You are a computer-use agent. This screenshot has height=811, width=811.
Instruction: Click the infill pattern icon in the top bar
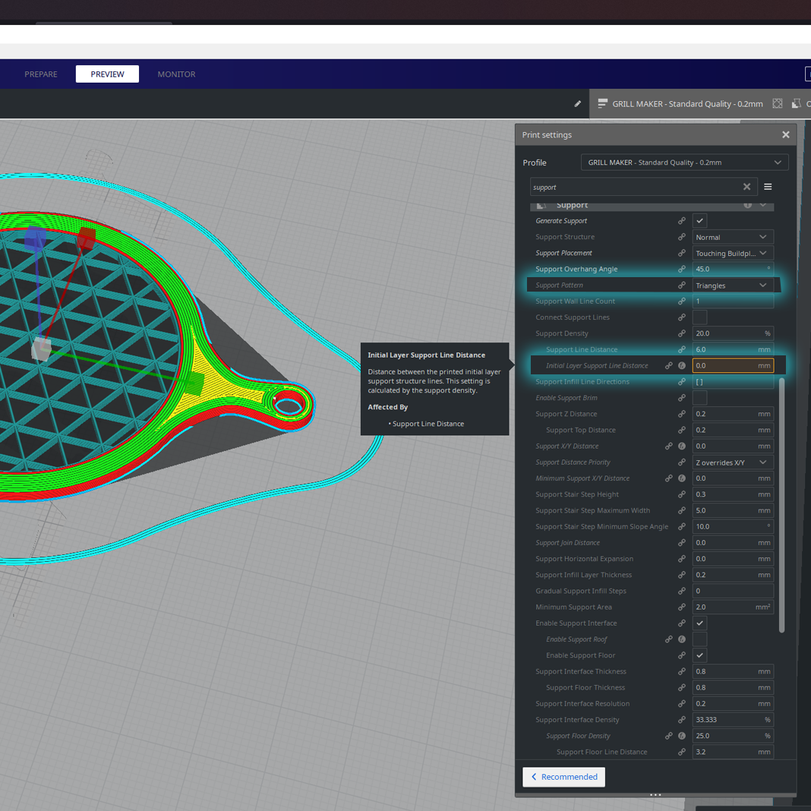click(777, 104)
